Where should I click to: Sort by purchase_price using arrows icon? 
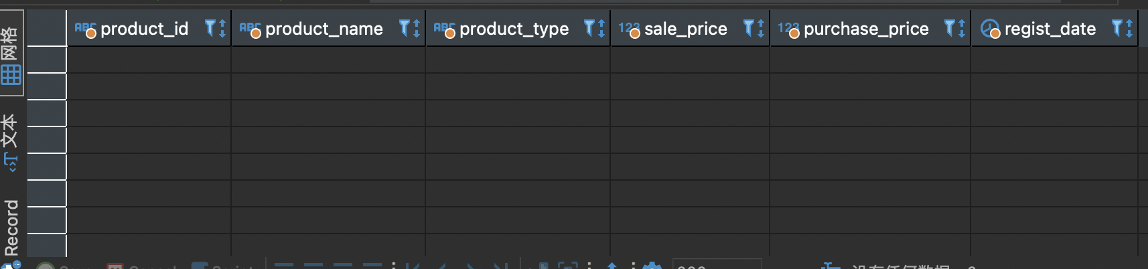[x=962, y=28]
